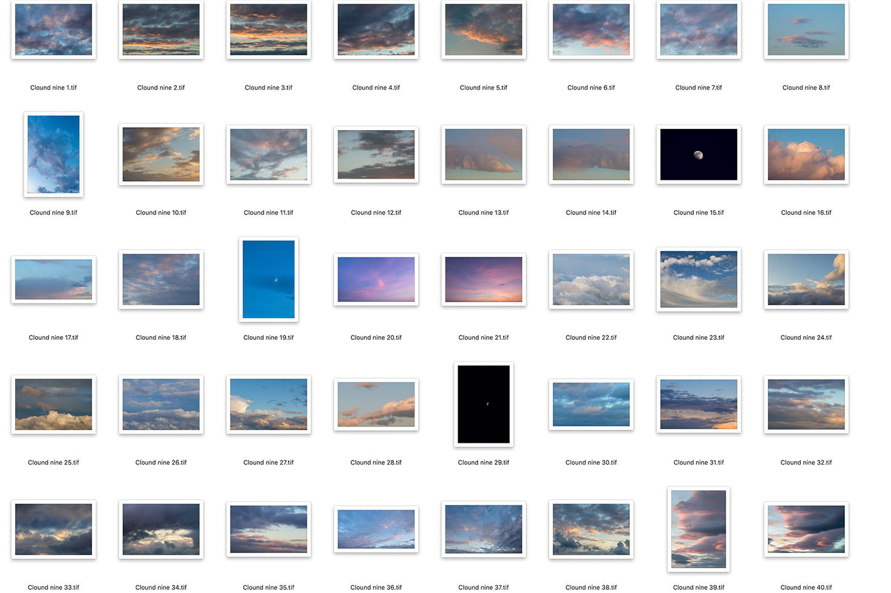
Task: Click the filename label Clound nine 30.tif
Action: coord(591,462)
